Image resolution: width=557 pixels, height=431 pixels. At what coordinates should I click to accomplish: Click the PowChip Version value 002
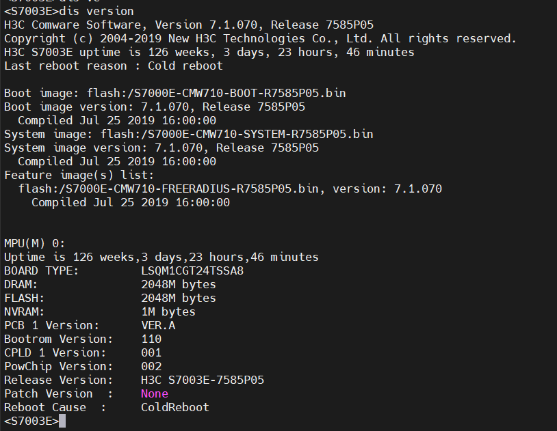(x=151, y=366)
